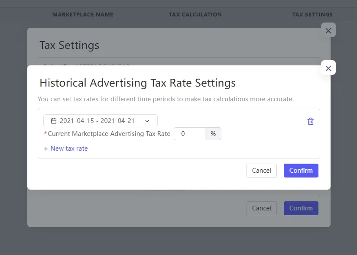Click the calendar icon in date range field
This screenshot has width=357, height=255.
coord(54,121)
